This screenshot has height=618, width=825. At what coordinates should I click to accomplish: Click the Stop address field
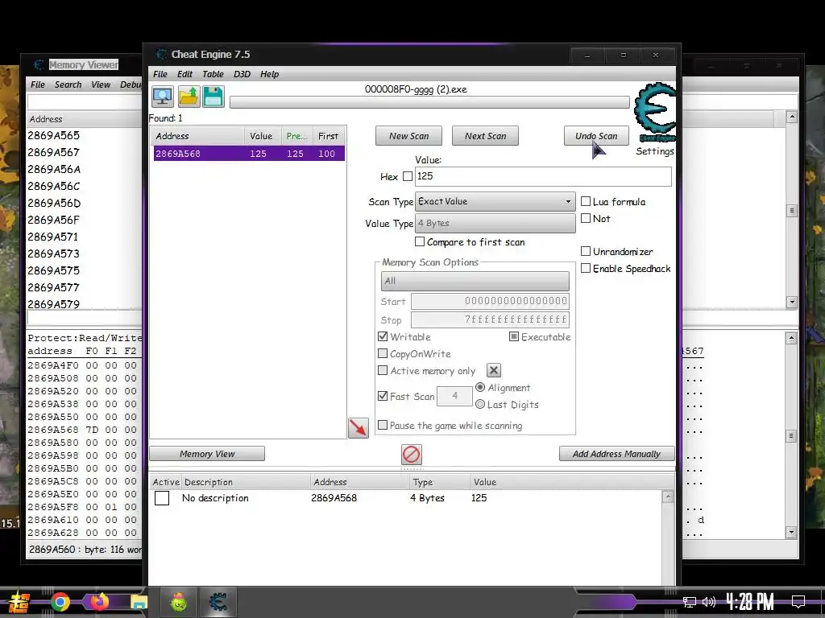pyautogui.click(x=490, y=319)
